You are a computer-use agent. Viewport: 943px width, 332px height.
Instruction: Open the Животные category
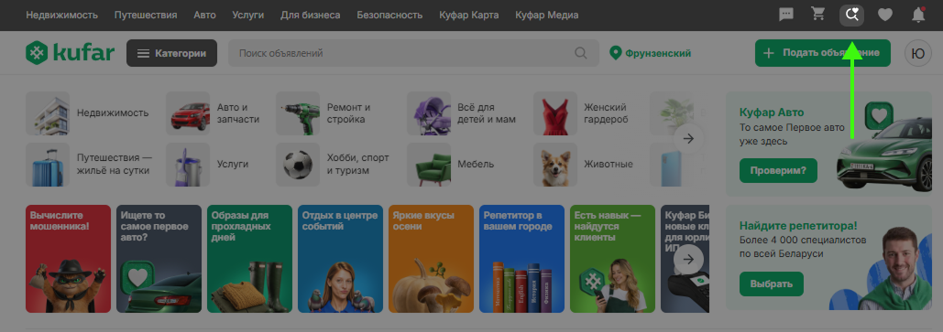click(584, 164)
